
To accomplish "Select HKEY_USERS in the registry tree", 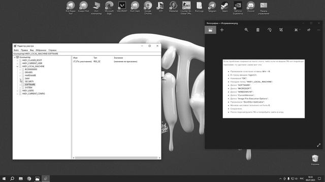I will pos(28,90).
